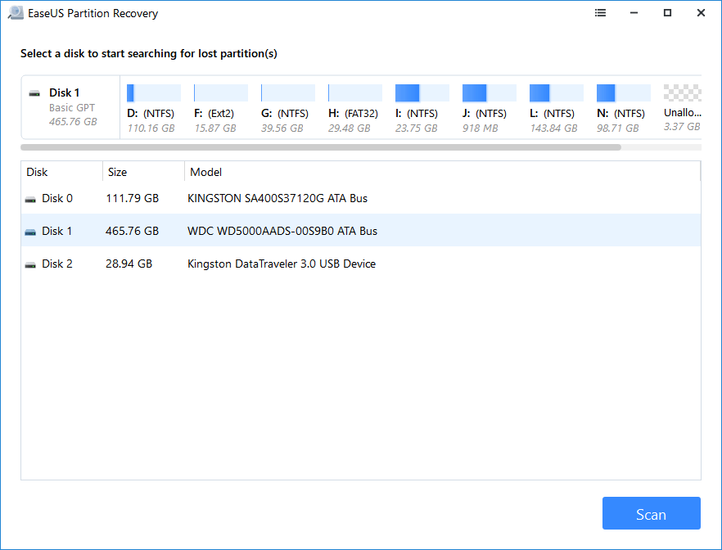
Task: Click the EaseUS Partition Recovery logo icon
Action: tap(15, 13)
